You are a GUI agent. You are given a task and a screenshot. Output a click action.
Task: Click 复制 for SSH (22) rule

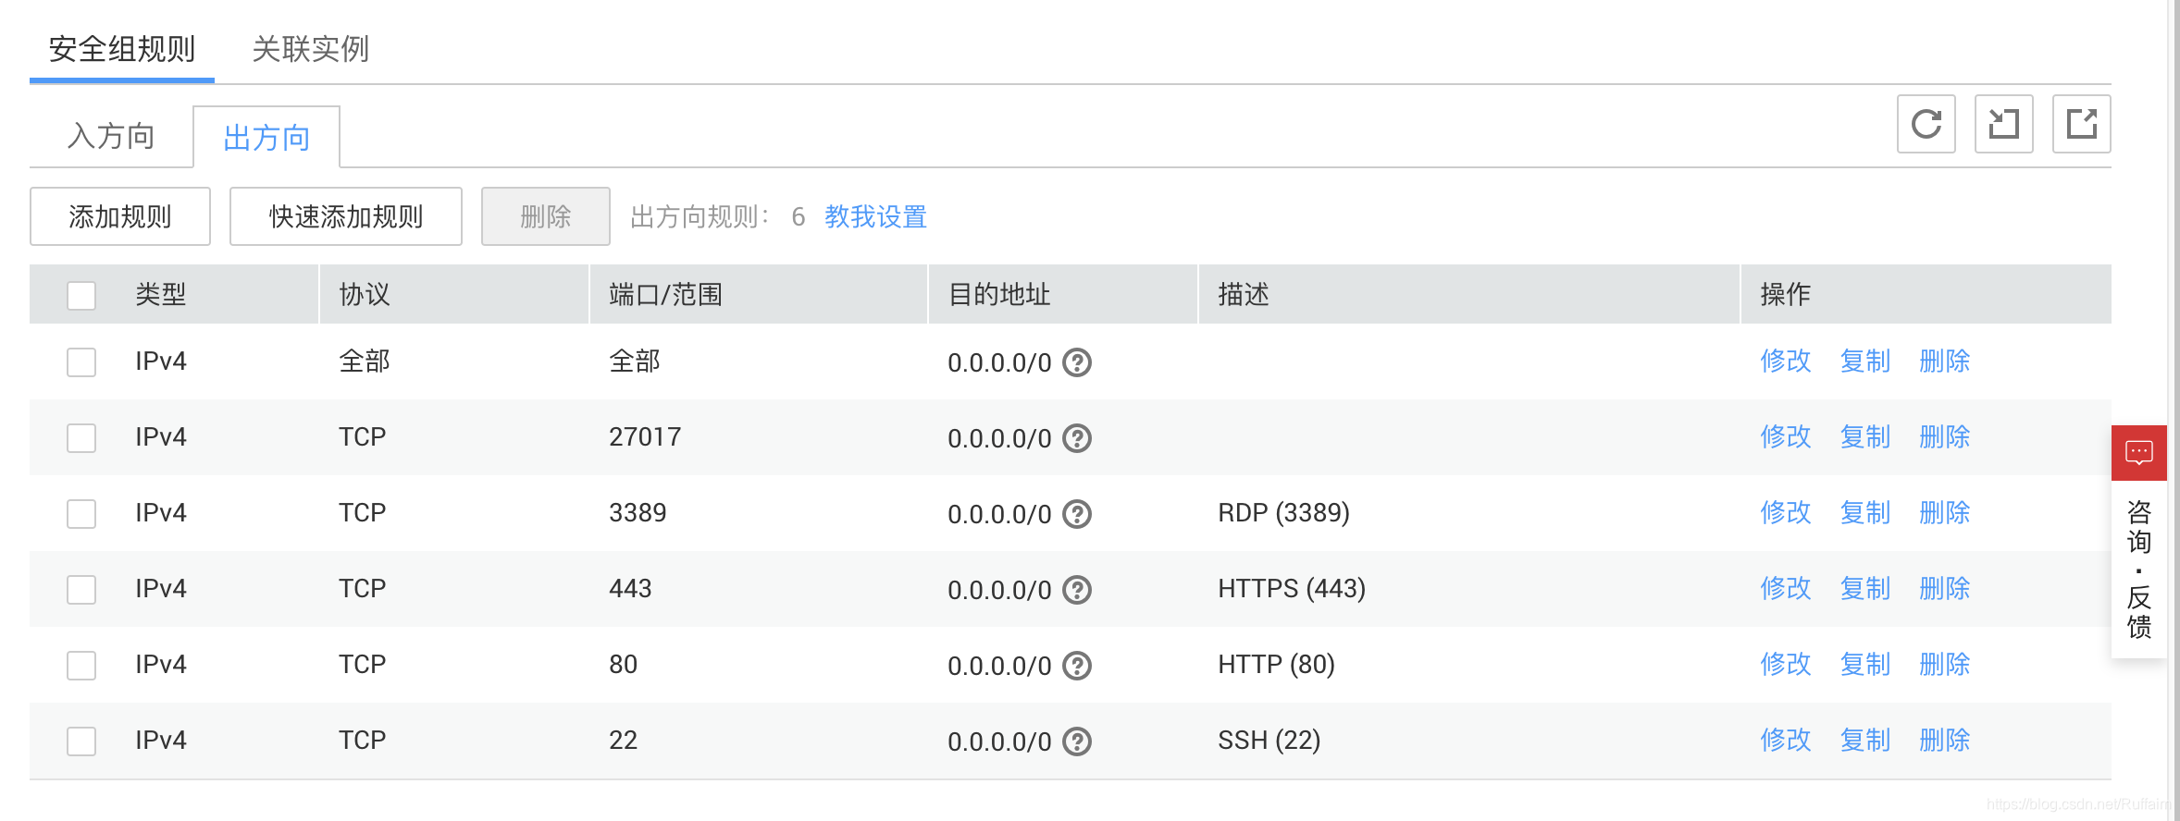[x=1865, y=740]
